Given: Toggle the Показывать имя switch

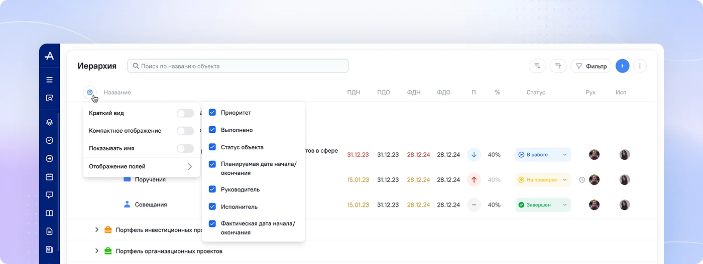Looking at the screenshot, I should click(185, 148).
